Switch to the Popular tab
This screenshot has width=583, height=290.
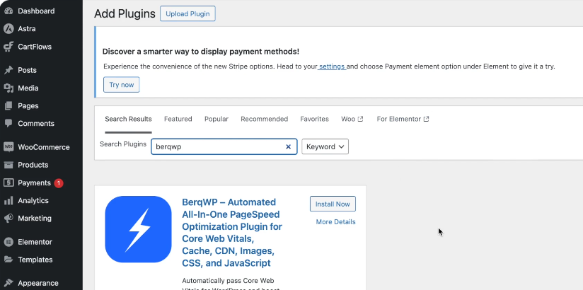(x=217, y=119)
